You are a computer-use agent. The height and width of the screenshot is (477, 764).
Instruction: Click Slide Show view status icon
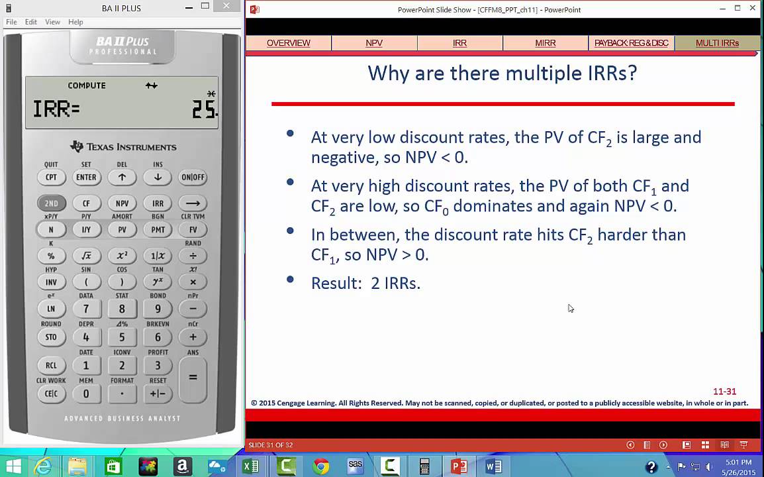743,445
